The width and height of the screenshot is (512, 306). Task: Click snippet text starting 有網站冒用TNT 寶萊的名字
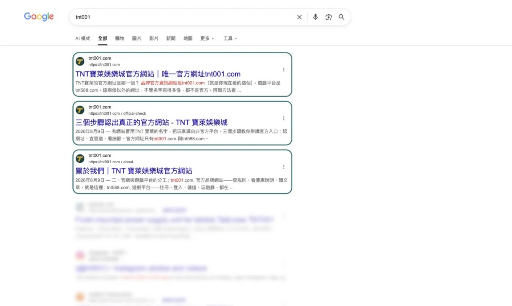(x=181, y=135)
